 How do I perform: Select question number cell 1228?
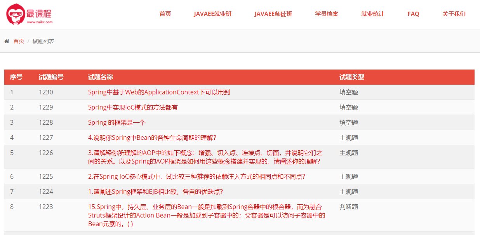[x=46, y=122]
